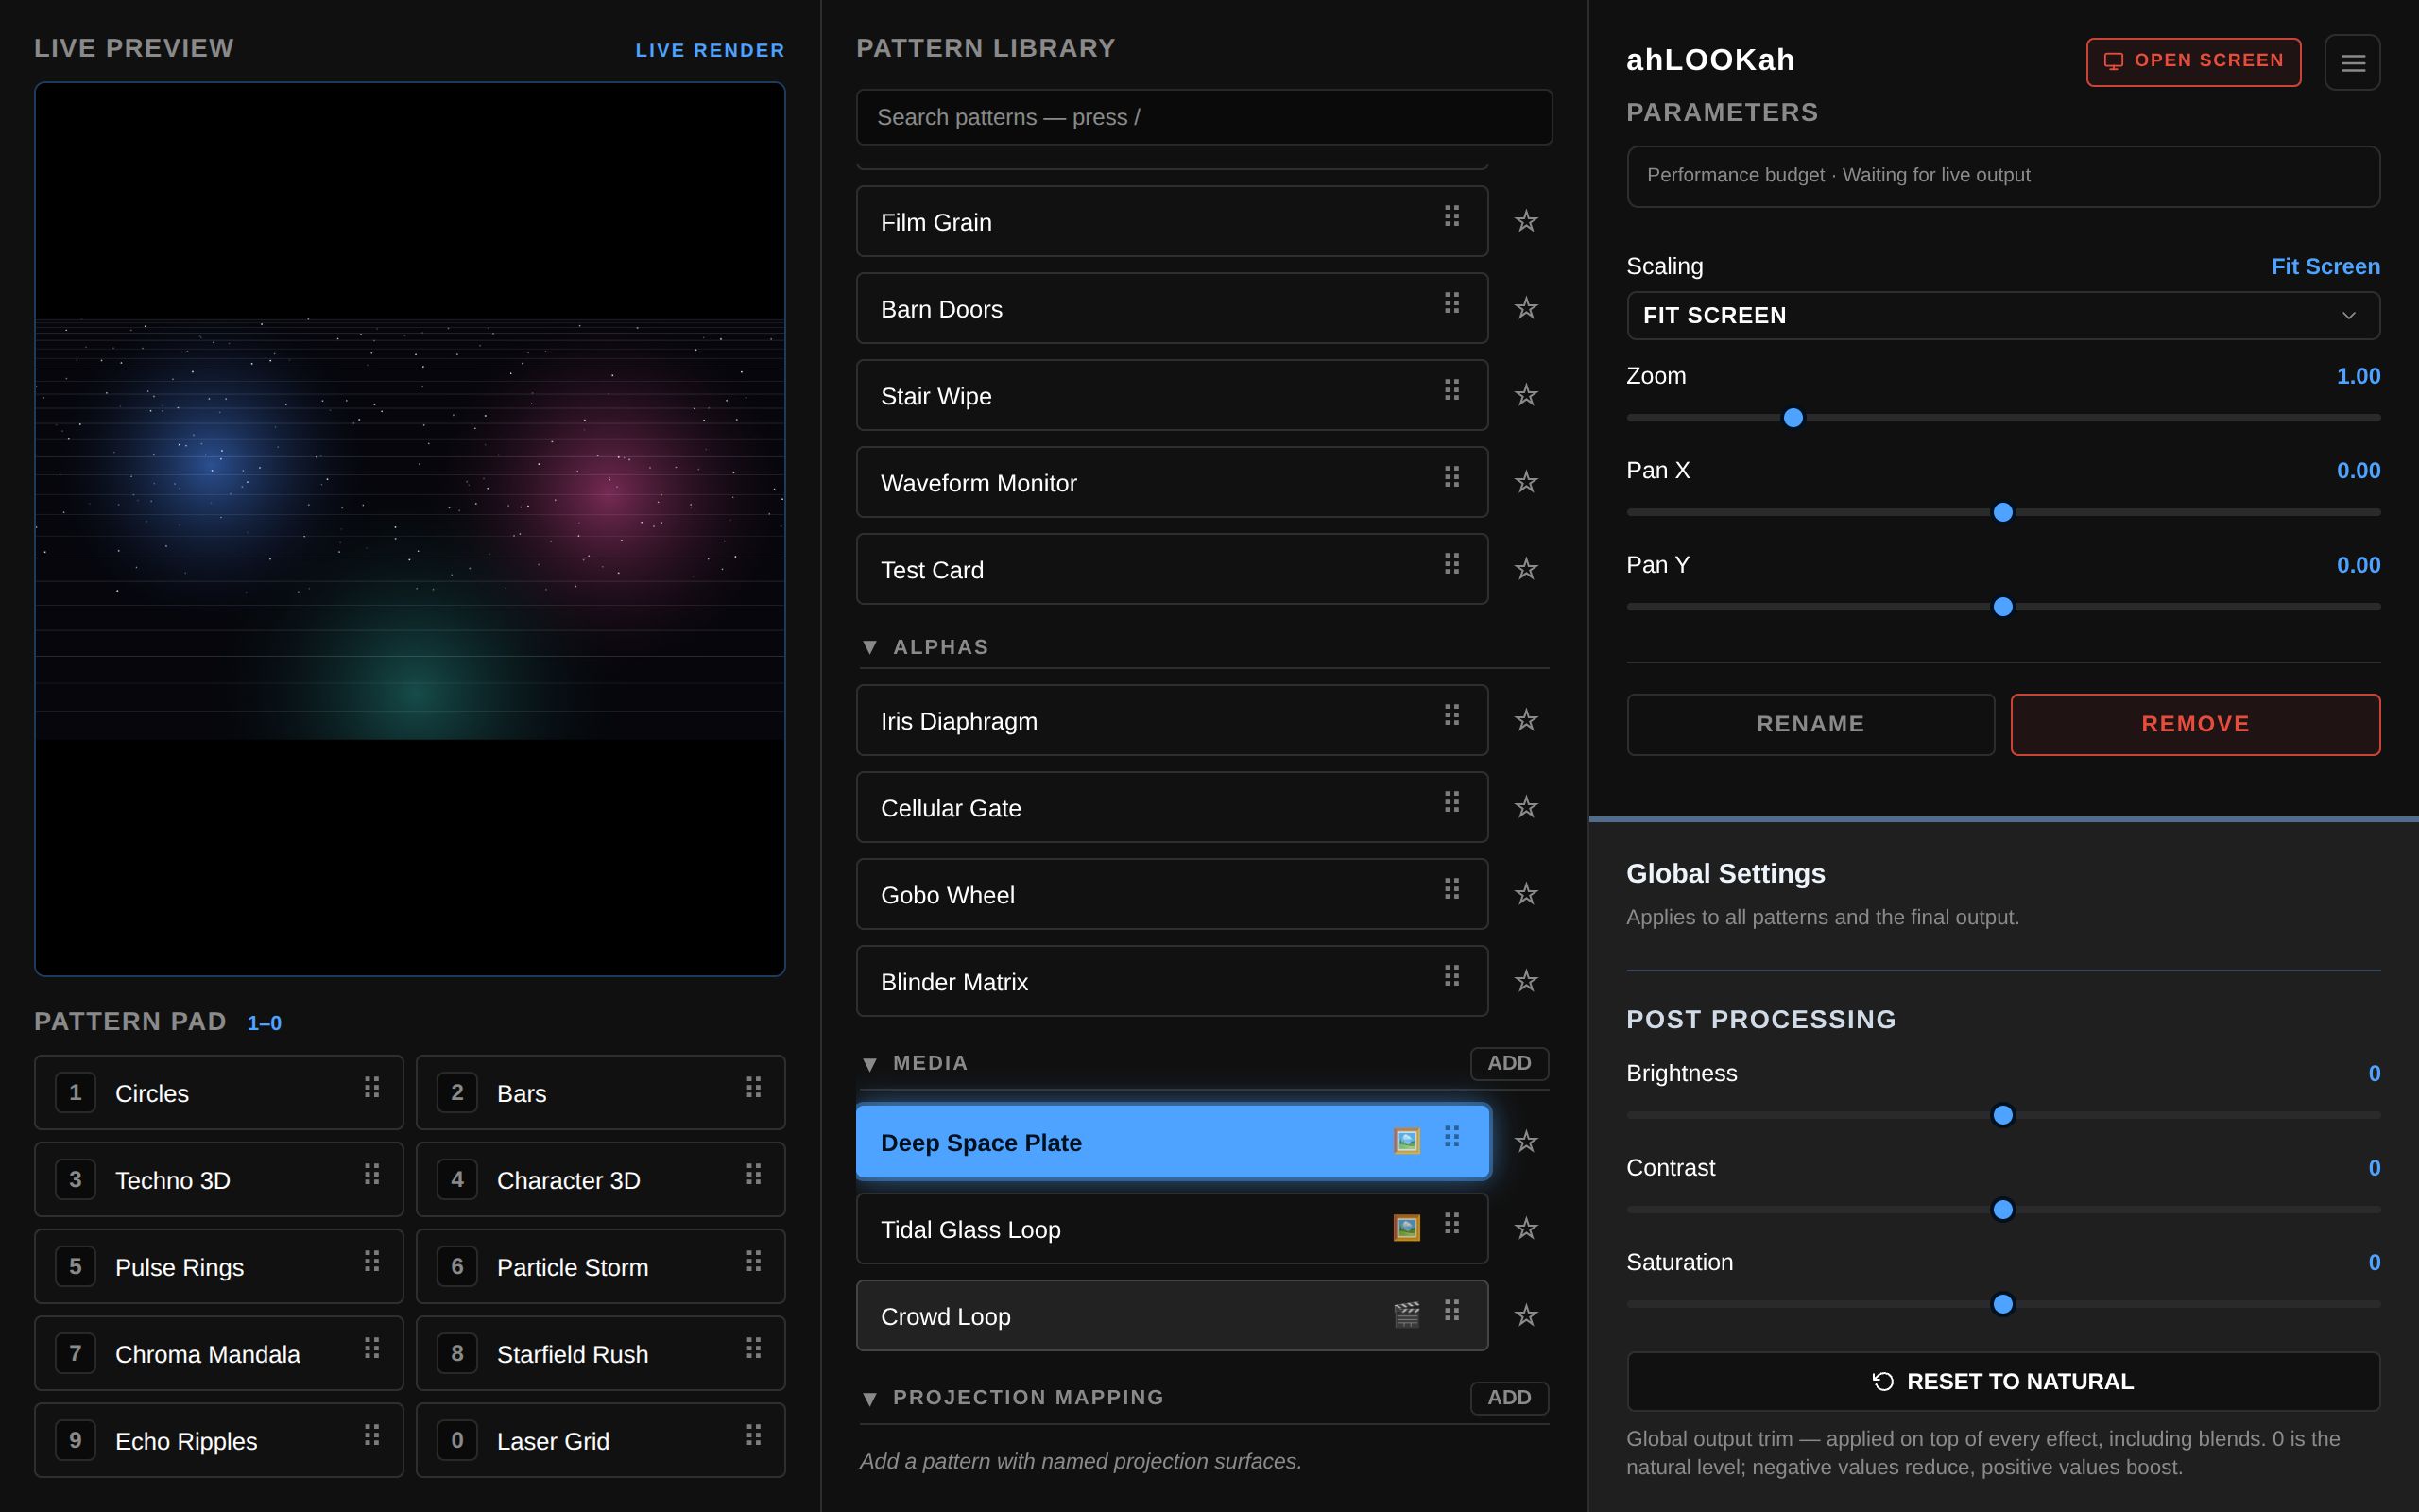Click Tidal Glass Loop image icon
2419x1512 pixels.
(1406, 1228)
